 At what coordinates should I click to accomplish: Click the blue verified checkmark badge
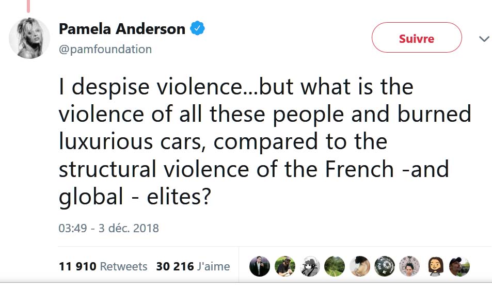point(198,29)
